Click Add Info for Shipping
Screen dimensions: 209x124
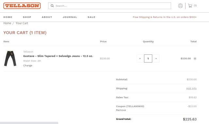[191, 89]
